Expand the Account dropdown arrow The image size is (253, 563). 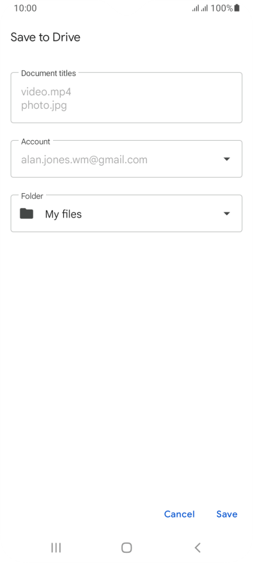(x=226, y=159)
